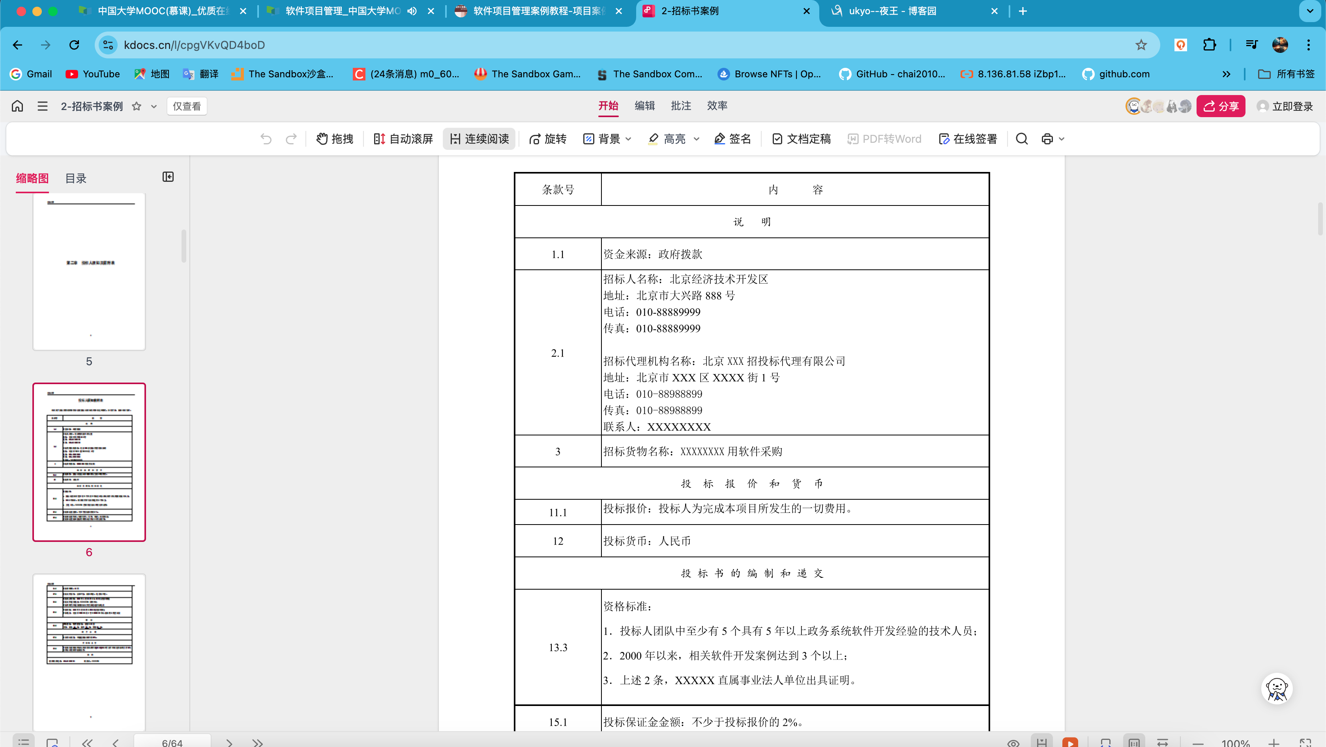The image size is (1326, 747).
Task: Expand the print options dropdown arrow
Action: click(1062, 139)
